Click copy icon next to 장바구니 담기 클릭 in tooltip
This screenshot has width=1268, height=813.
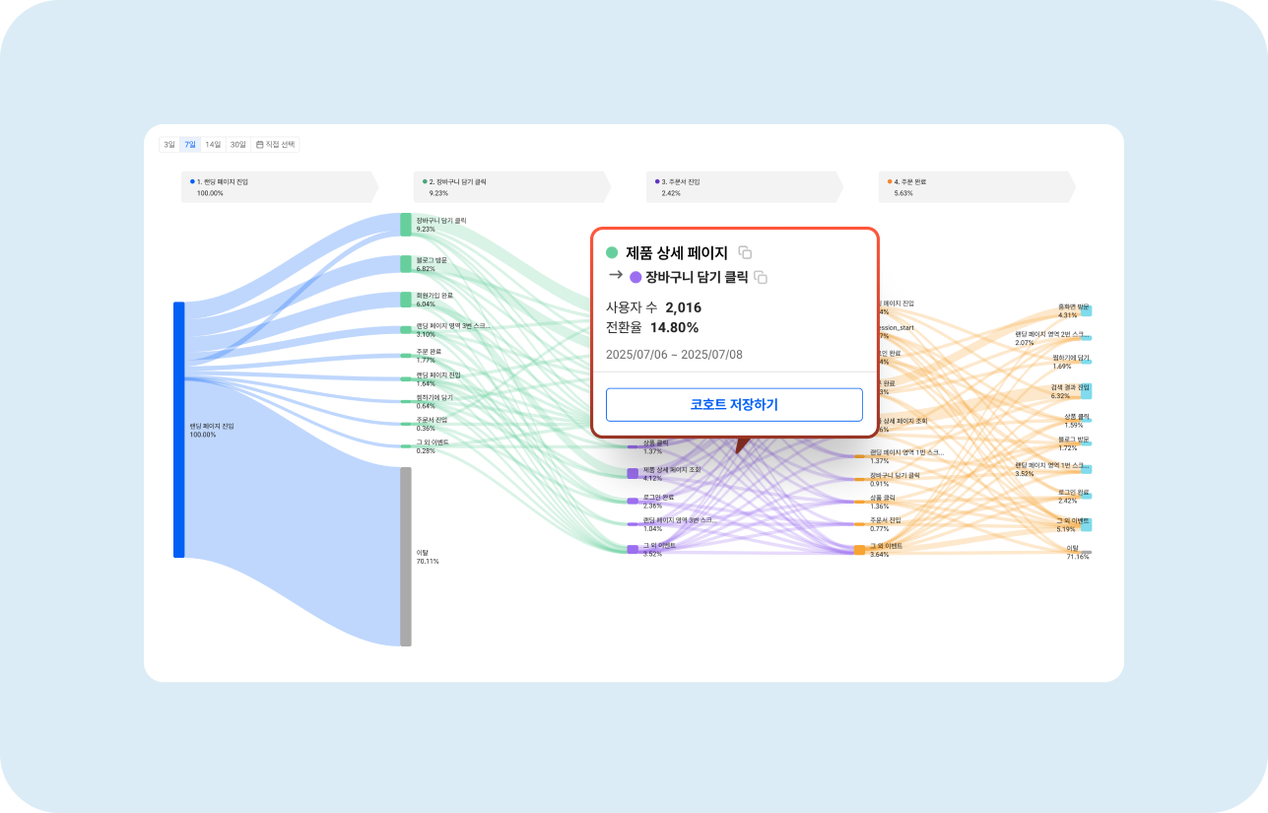pos(761,277)
